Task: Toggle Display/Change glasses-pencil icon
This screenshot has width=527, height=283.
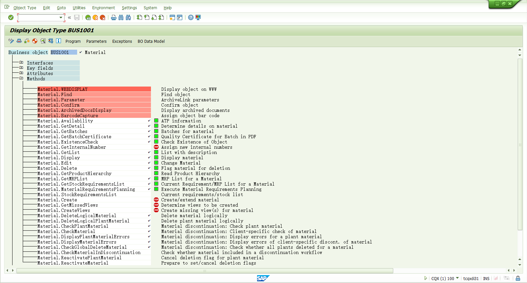Action: click(x=11, y=41)
